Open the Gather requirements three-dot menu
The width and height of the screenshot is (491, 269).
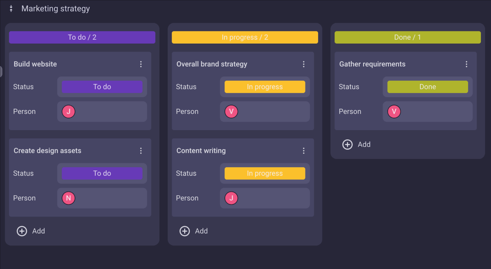[x=466, y=64]
